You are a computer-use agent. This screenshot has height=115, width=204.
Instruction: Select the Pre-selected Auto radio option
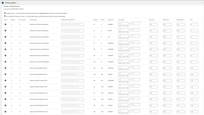(x=5, y=16)
